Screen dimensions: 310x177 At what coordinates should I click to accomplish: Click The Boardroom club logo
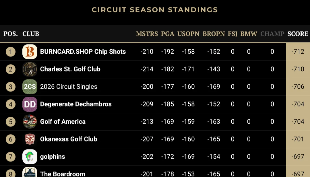pos(30,172)
